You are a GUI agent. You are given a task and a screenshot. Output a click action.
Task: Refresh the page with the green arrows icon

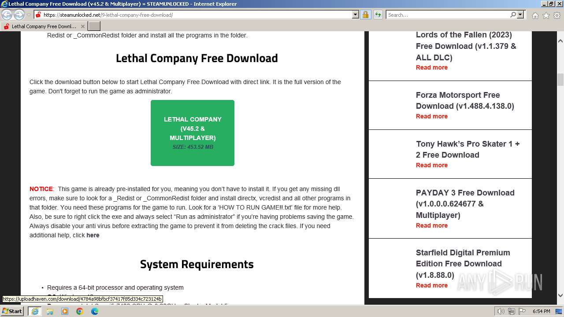coord(378,15)
